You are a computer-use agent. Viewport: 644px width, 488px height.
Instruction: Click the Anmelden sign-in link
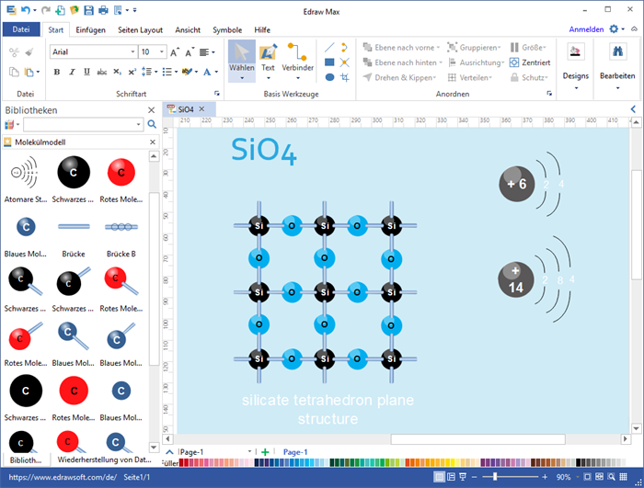[x=586, y=29]
